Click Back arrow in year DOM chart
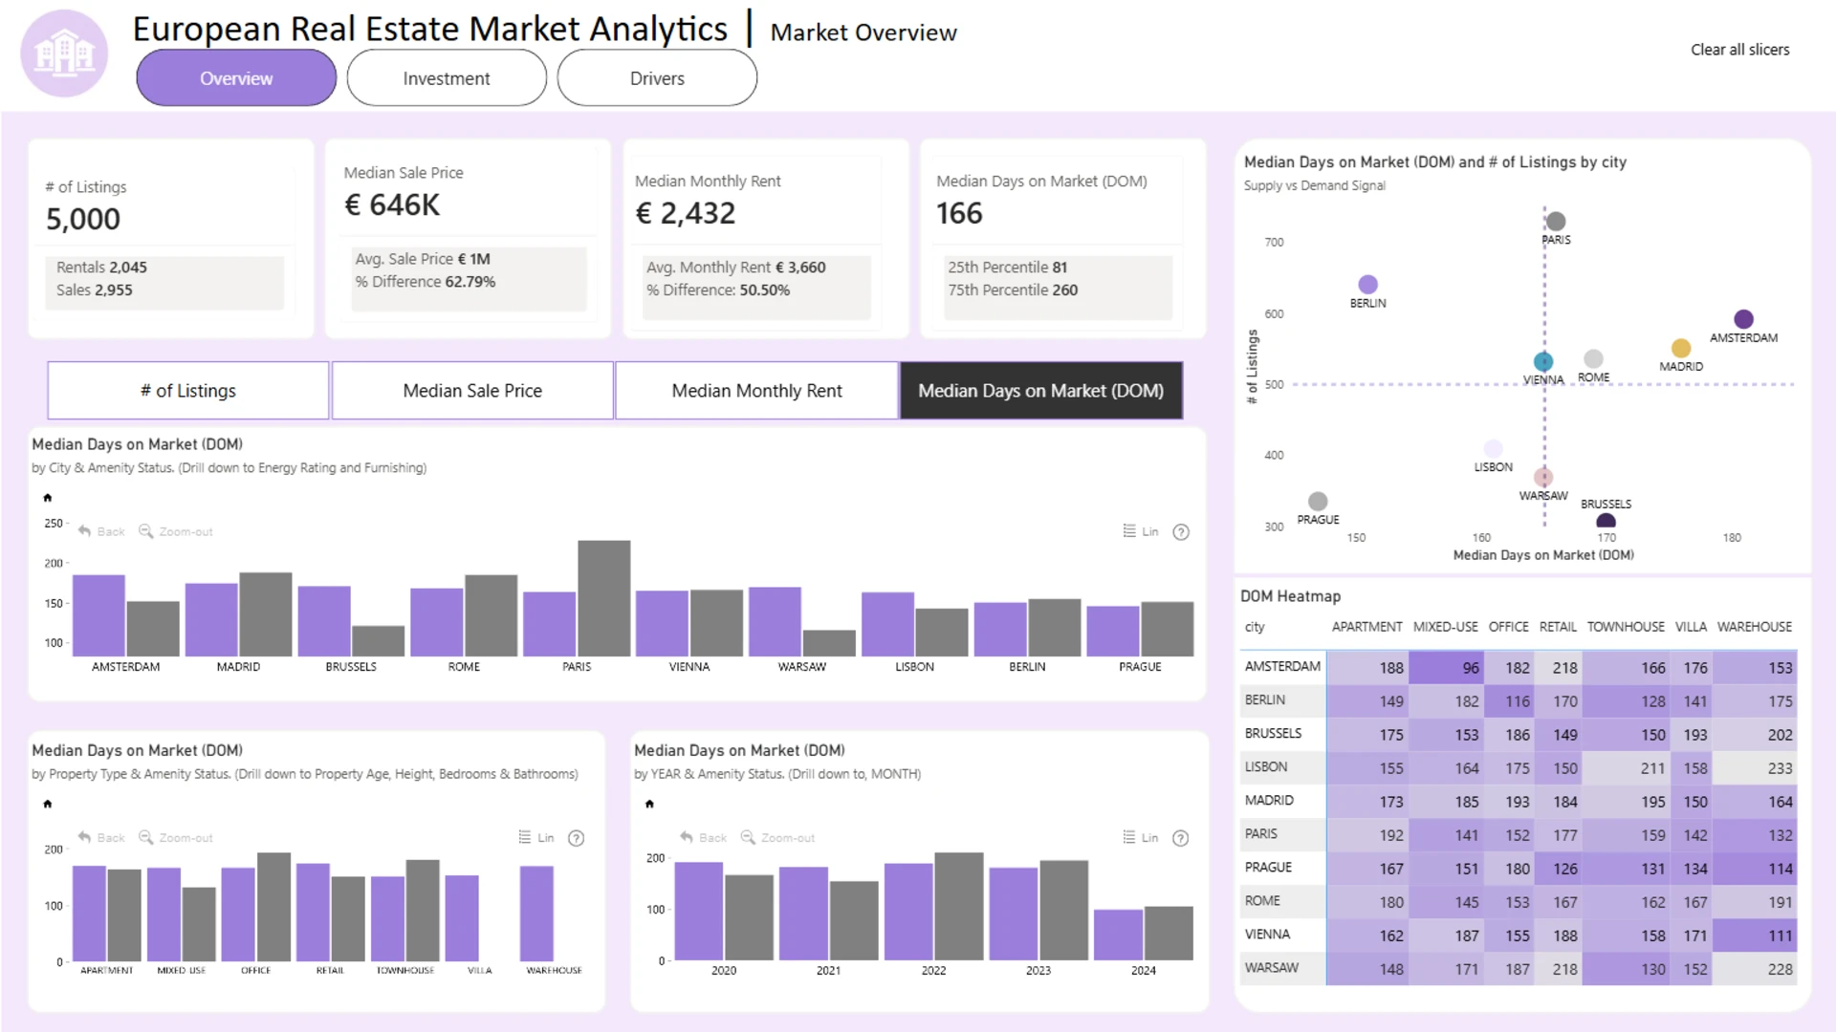 click(x=687, y=837)
